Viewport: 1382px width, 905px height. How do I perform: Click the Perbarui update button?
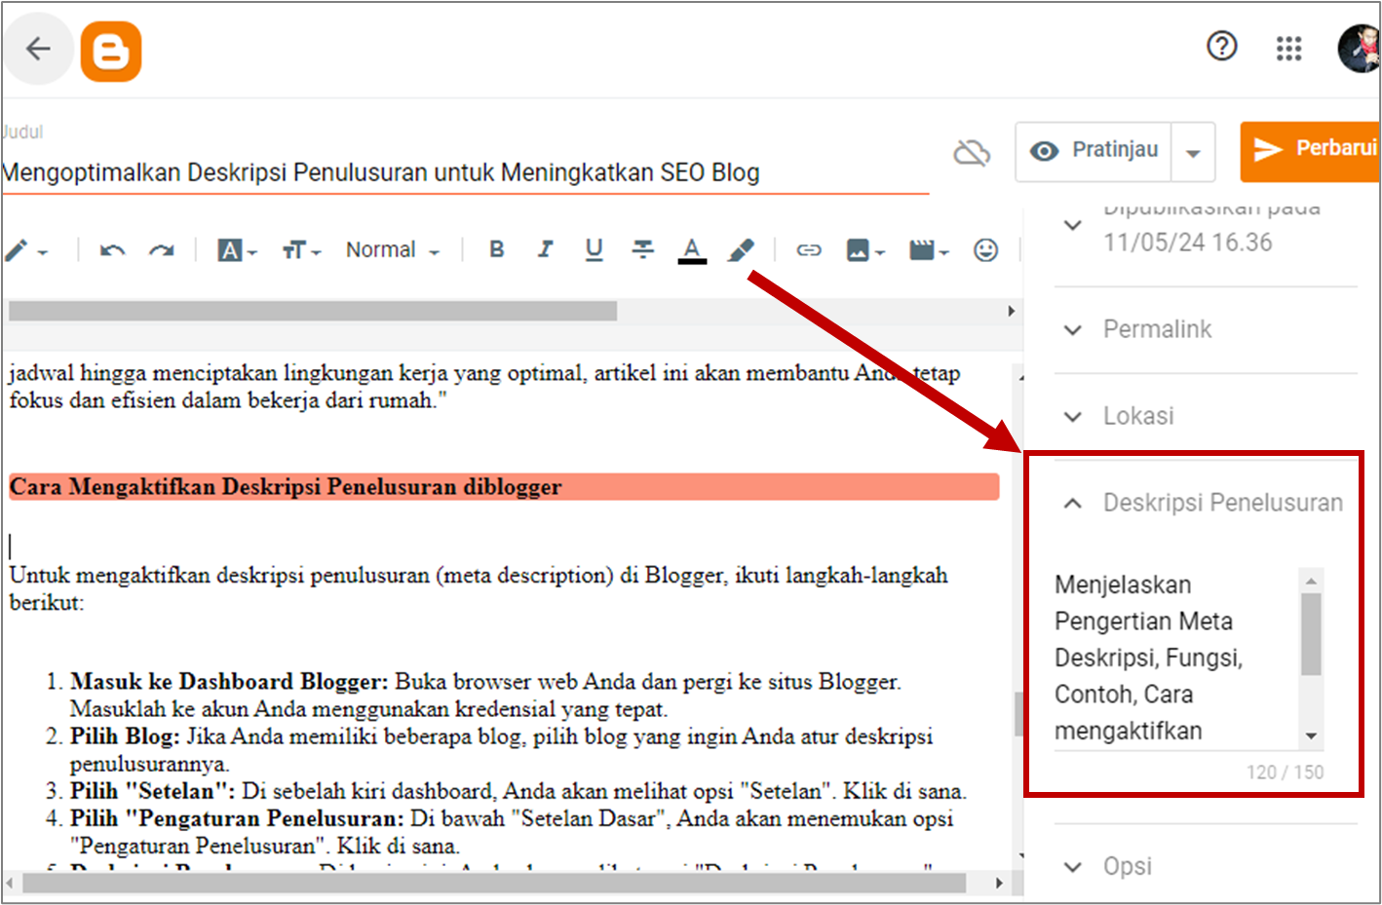point(1311,151)
